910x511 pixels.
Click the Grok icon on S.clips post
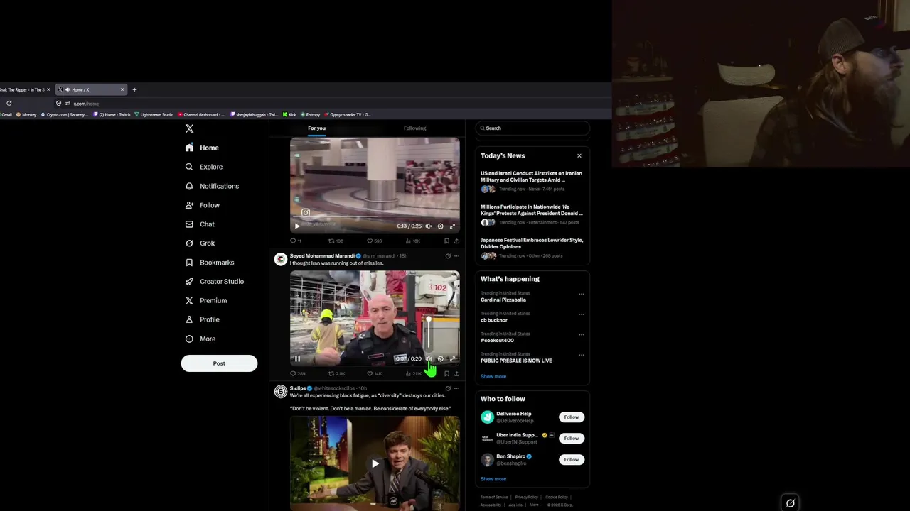(448, 388)
